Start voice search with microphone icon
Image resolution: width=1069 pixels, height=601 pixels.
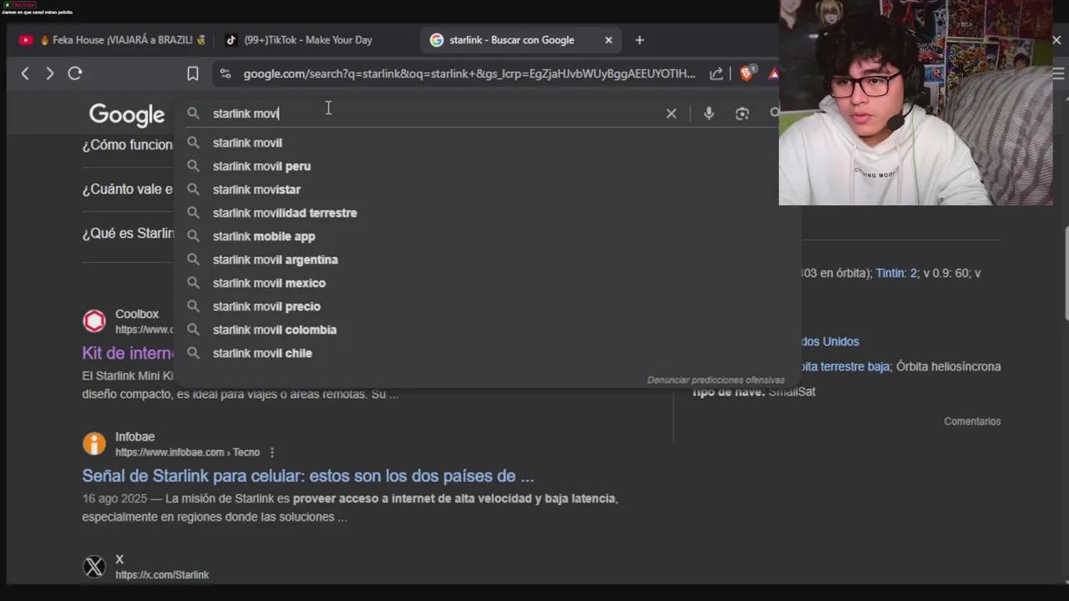709,114
